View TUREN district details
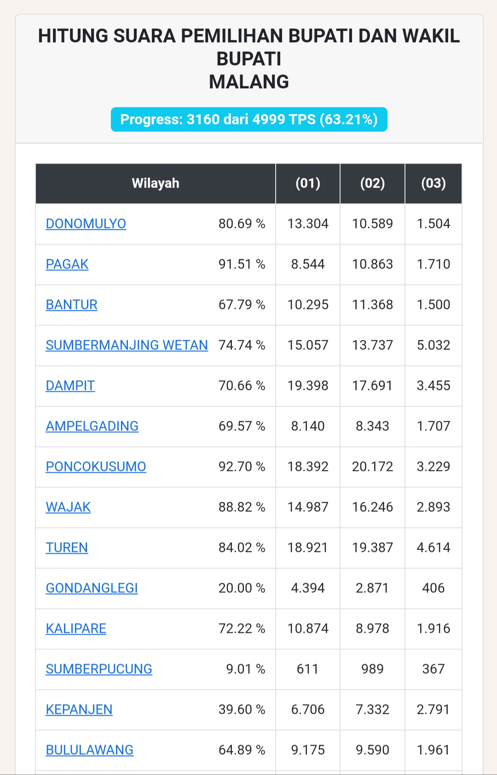The width and height of the screenshot is (497, 775). click(x=66, y=547)
